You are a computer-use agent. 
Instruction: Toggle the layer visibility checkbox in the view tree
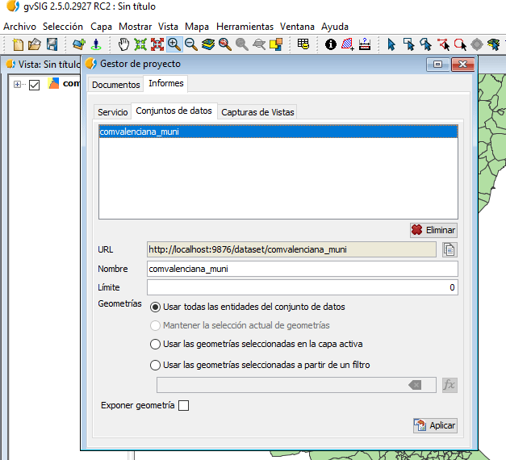[x=34, y=85]
